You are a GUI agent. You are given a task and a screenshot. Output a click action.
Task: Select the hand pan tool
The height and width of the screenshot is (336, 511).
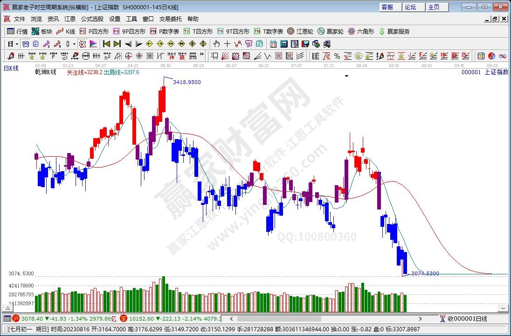216,44
